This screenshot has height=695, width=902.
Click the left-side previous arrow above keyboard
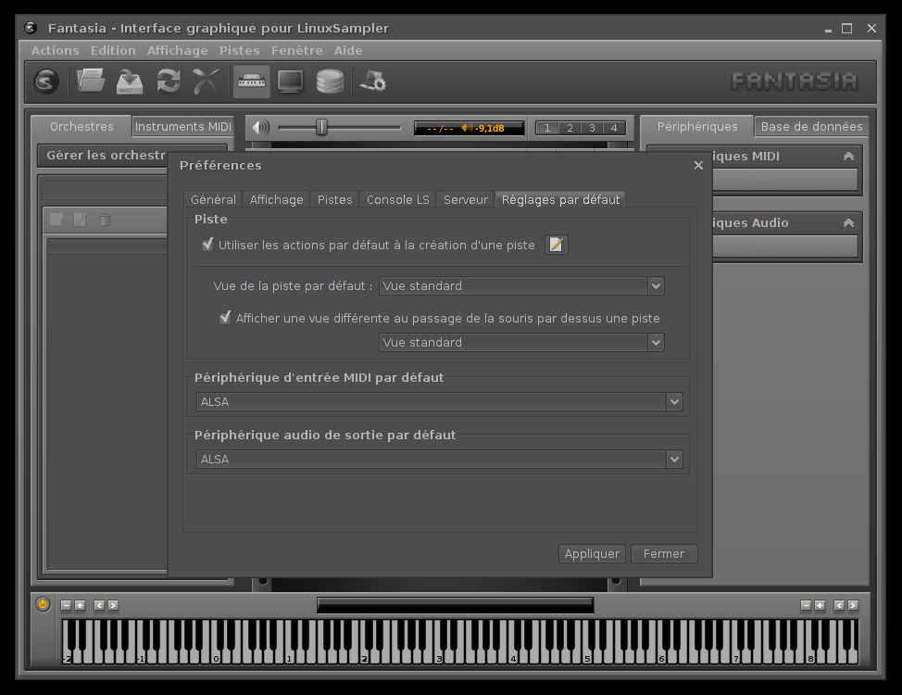click(99, 605)
